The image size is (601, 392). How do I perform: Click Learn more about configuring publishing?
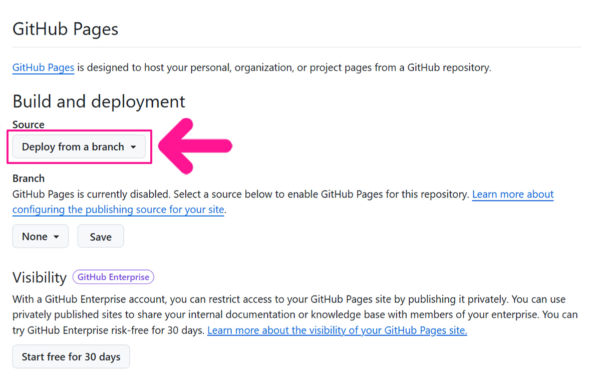point(512,194)
